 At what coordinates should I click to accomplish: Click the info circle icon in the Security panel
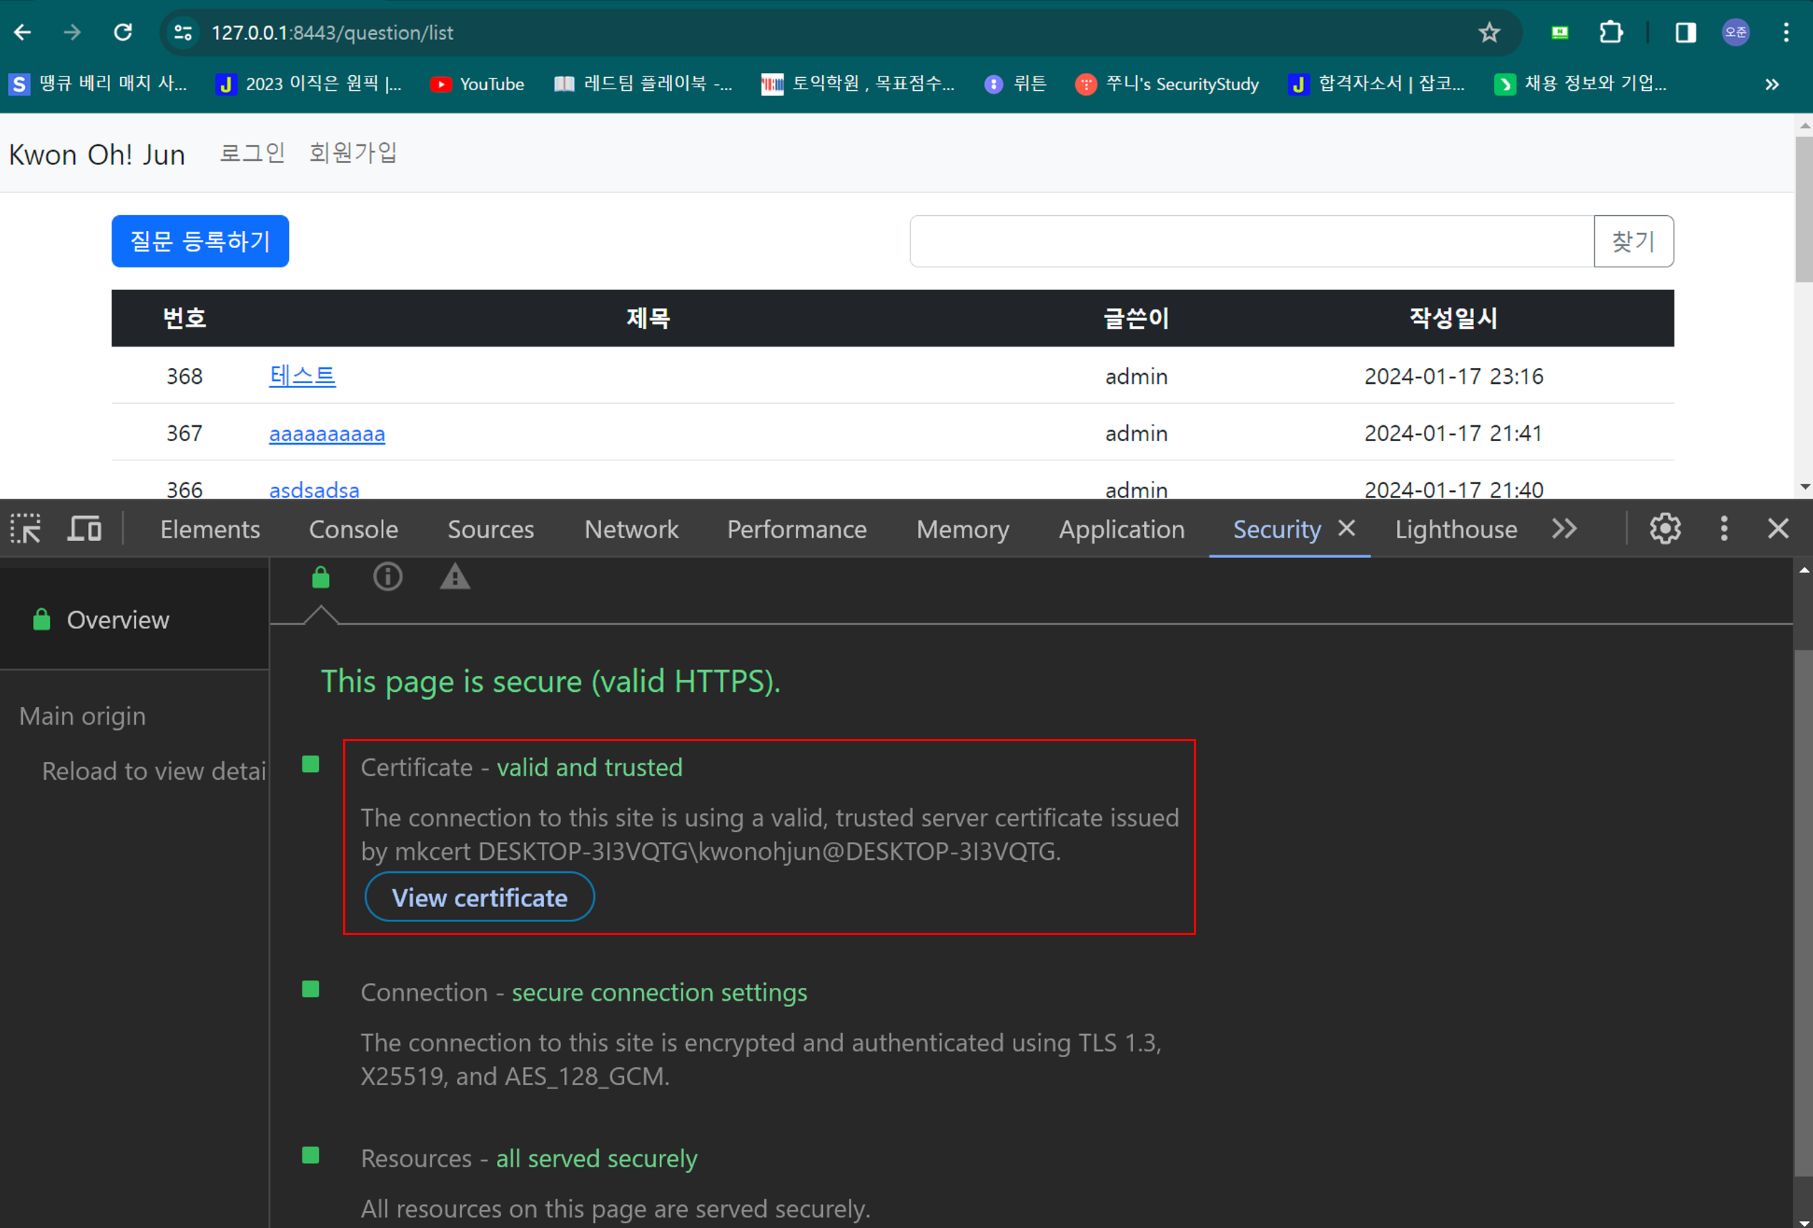(387, 578)
